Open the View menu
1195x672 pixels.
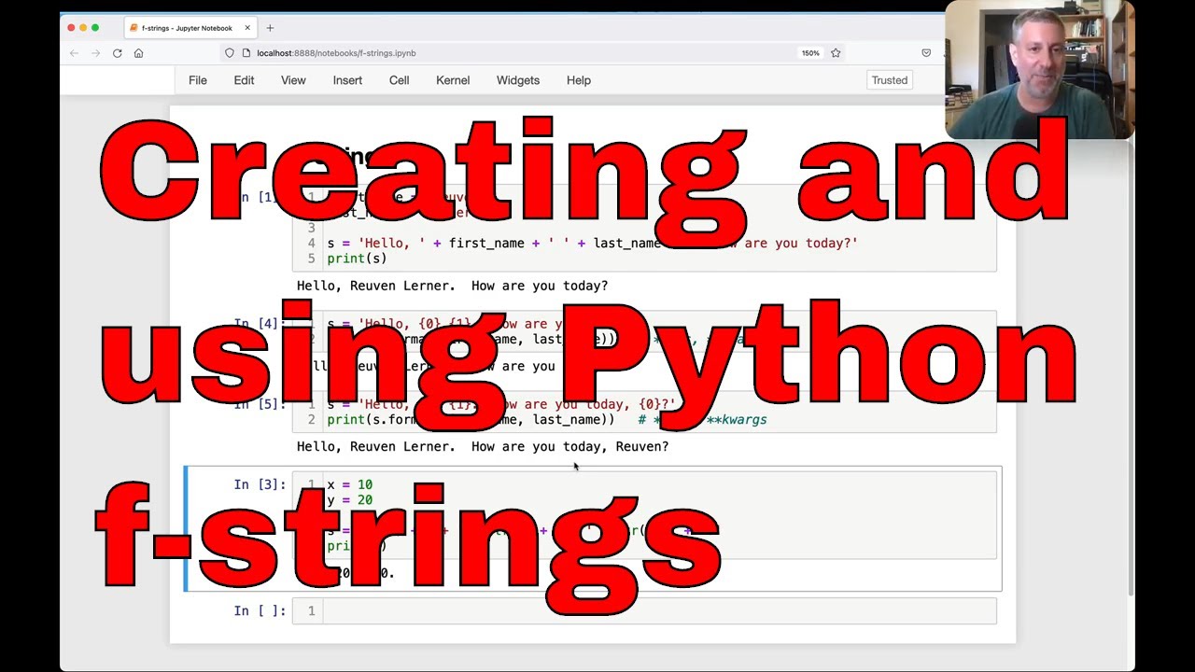tap(293, 80)
